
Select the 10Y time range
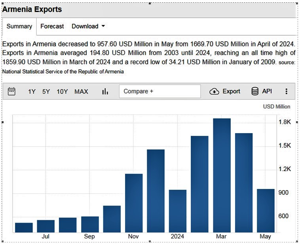click(62, 91)
